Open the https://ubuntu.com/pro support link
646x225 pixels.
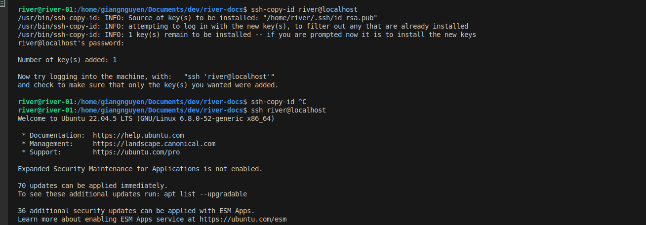[x=136, y=152]
